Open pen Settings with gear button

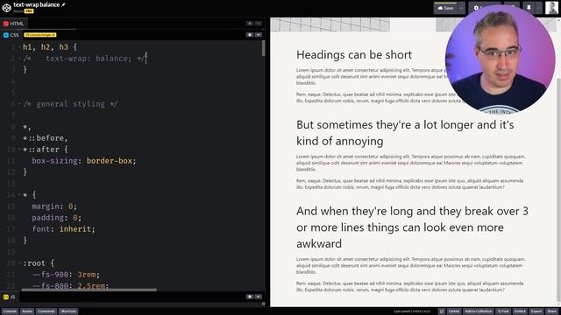pos(476,8)
